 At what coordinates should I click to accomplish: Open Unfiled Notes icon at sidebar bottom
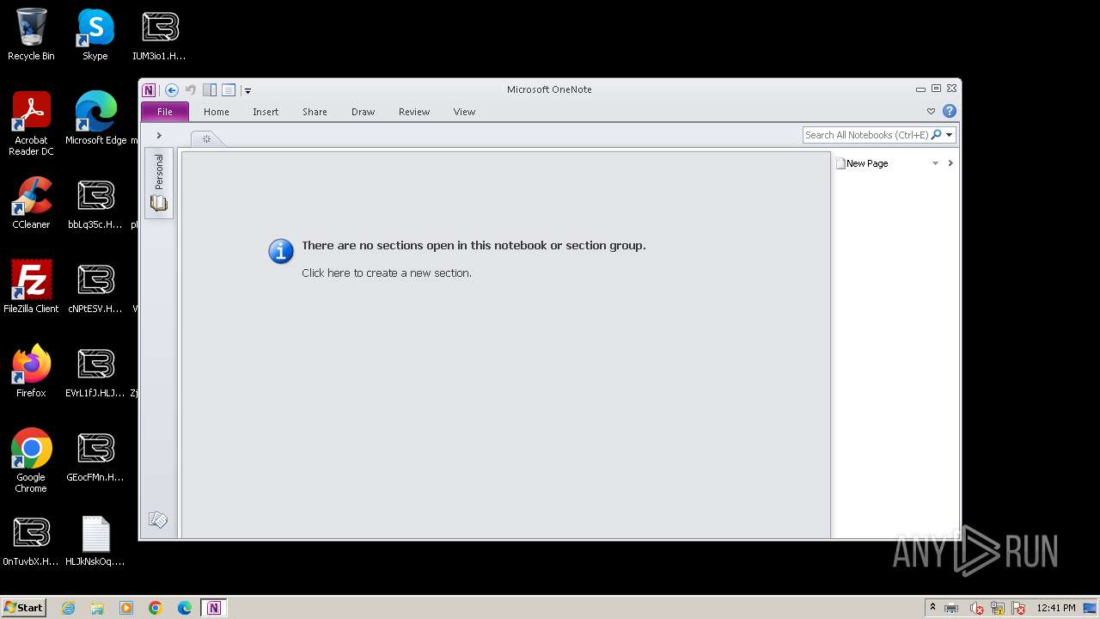[x=157, y=519]
